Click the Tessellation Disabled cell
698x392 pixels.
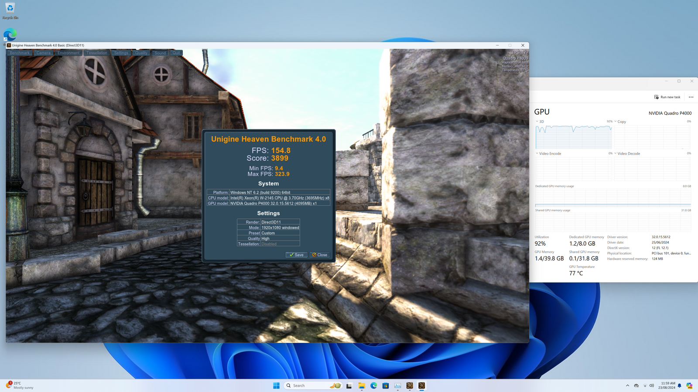coord(280,244)
